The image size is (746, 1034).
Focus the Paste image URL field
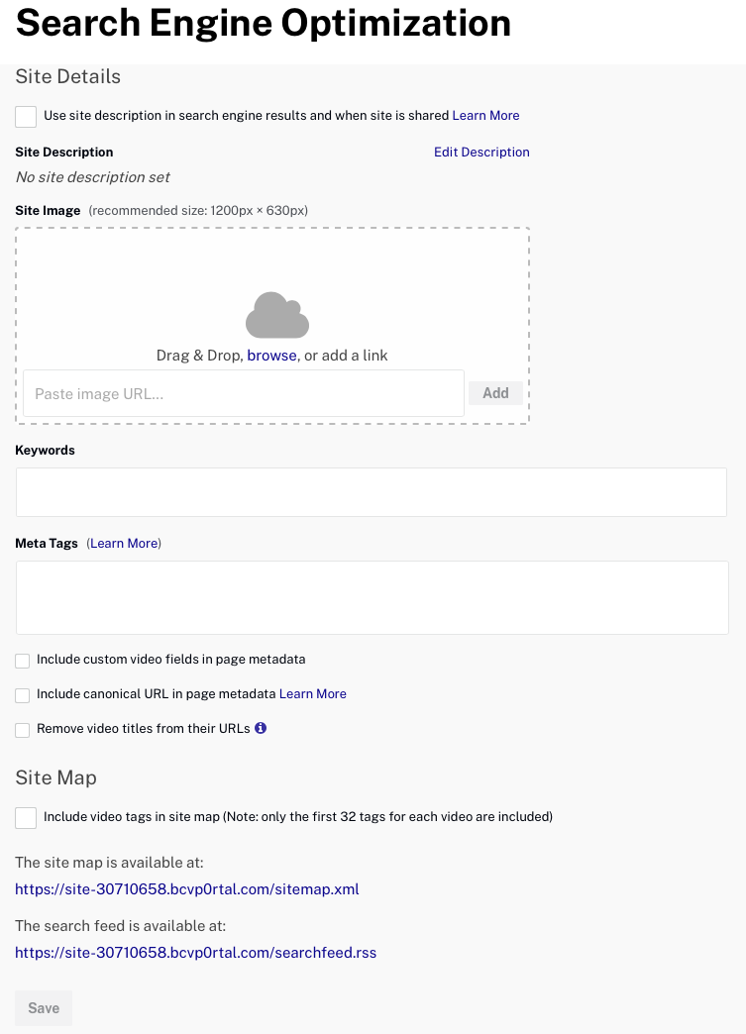coord(244,393)
